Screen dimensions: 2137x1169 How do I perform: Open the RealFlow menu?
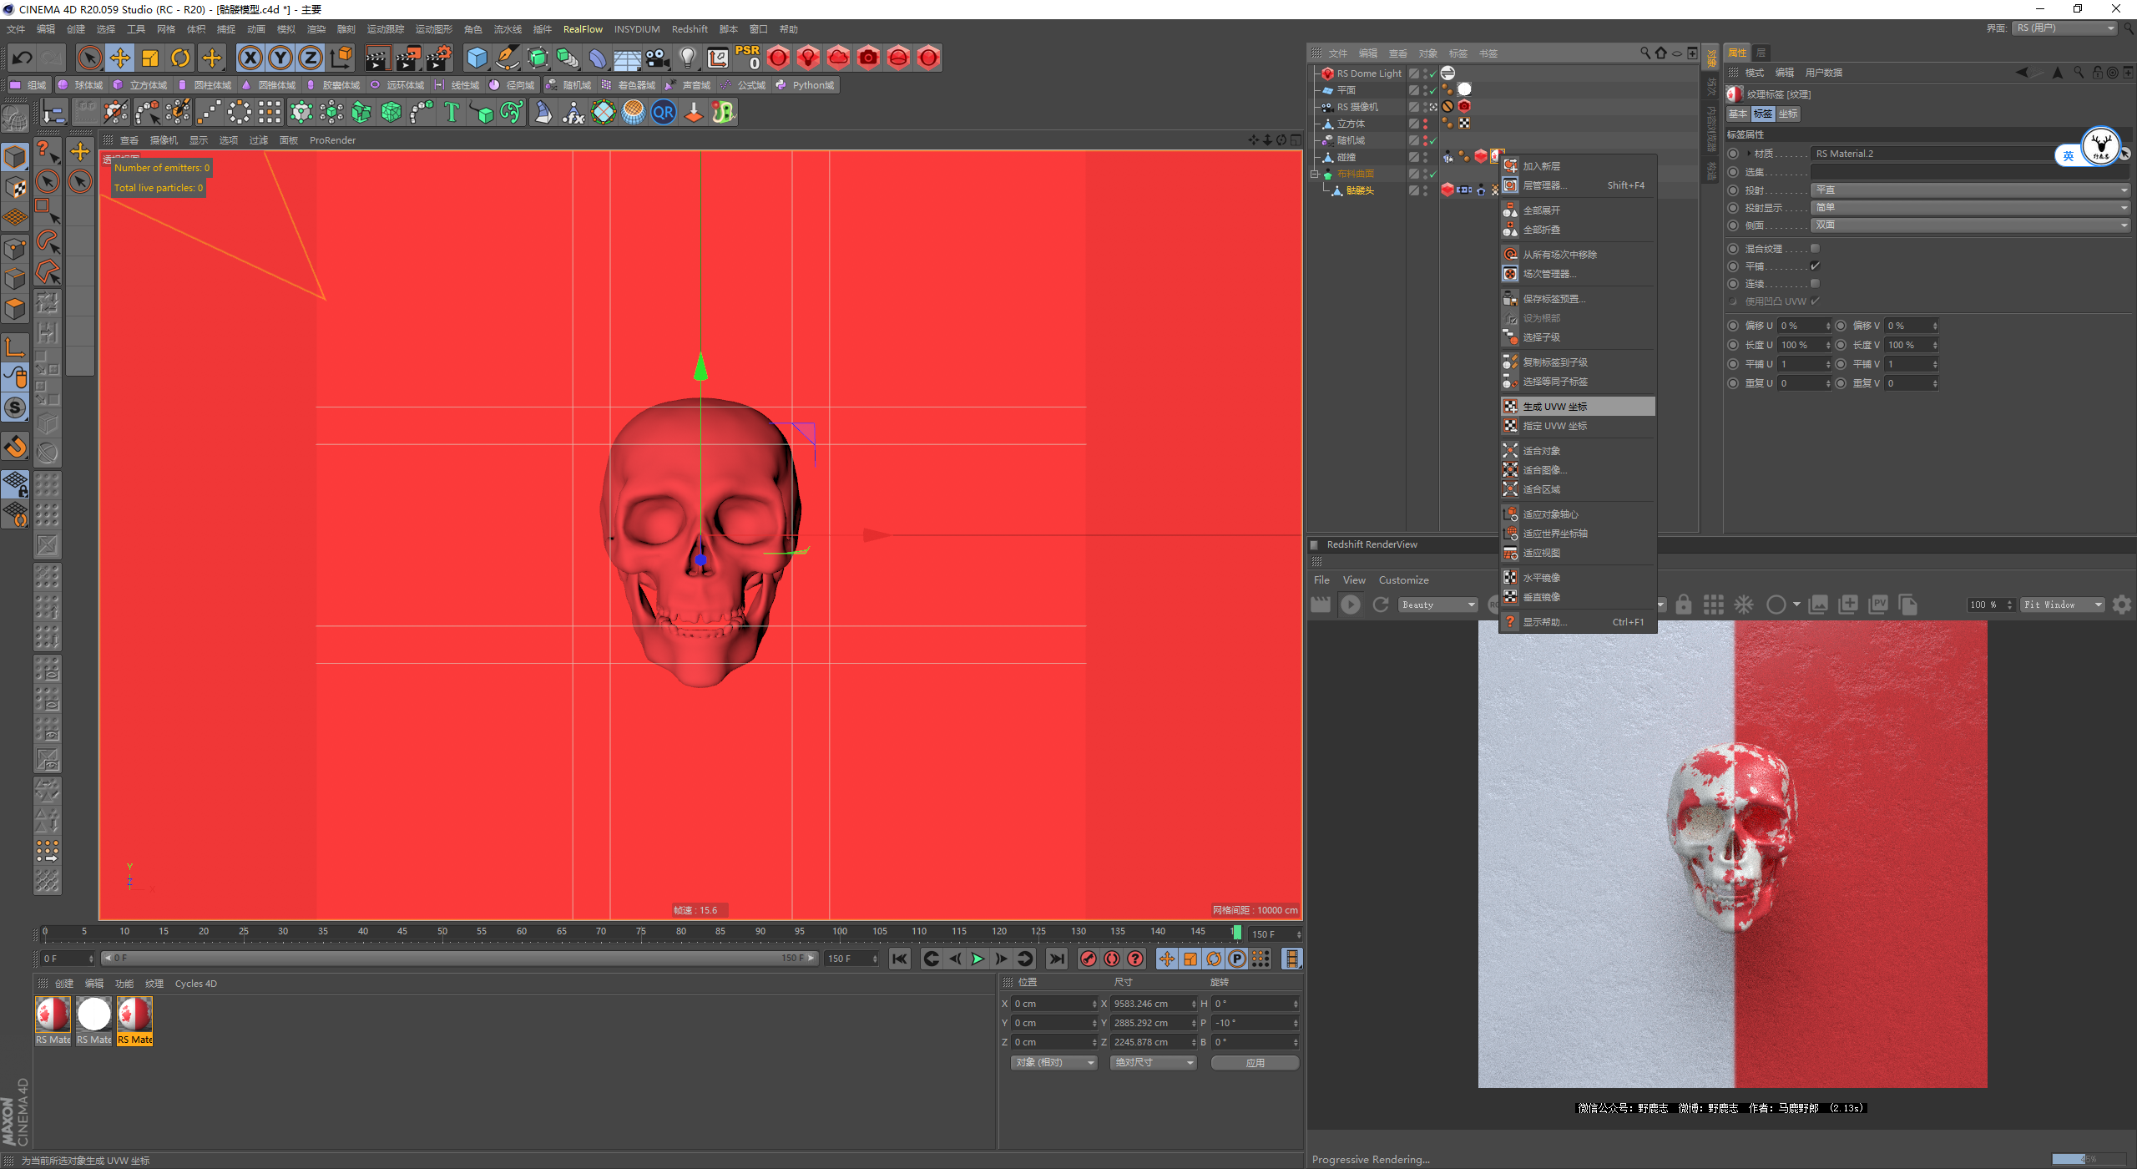pos(583,29)
